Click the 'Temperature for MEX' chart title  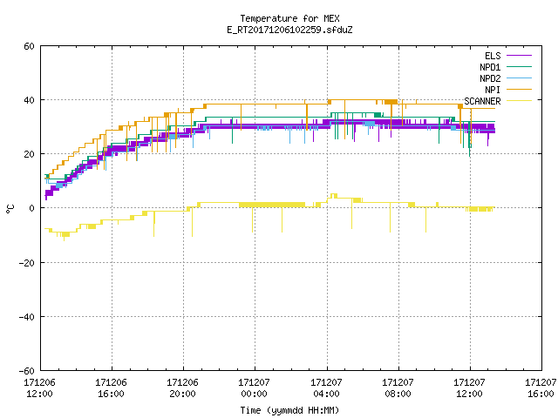[289, 18]
